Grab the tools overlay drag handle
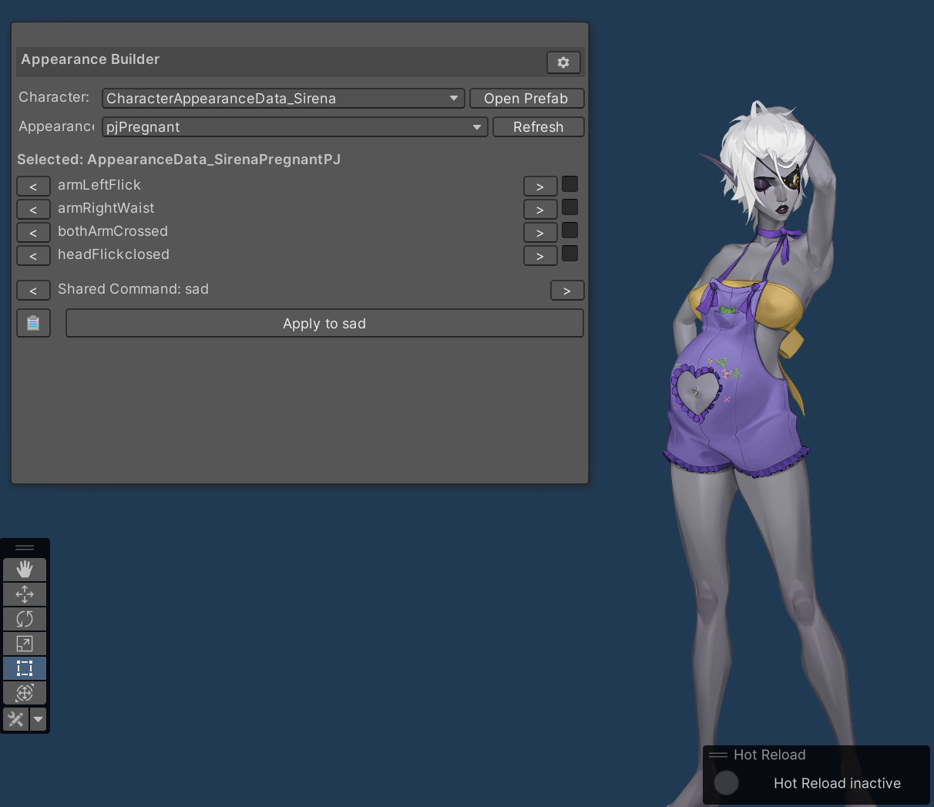Screen dimensions: 934x807 (x=25, y=548)
